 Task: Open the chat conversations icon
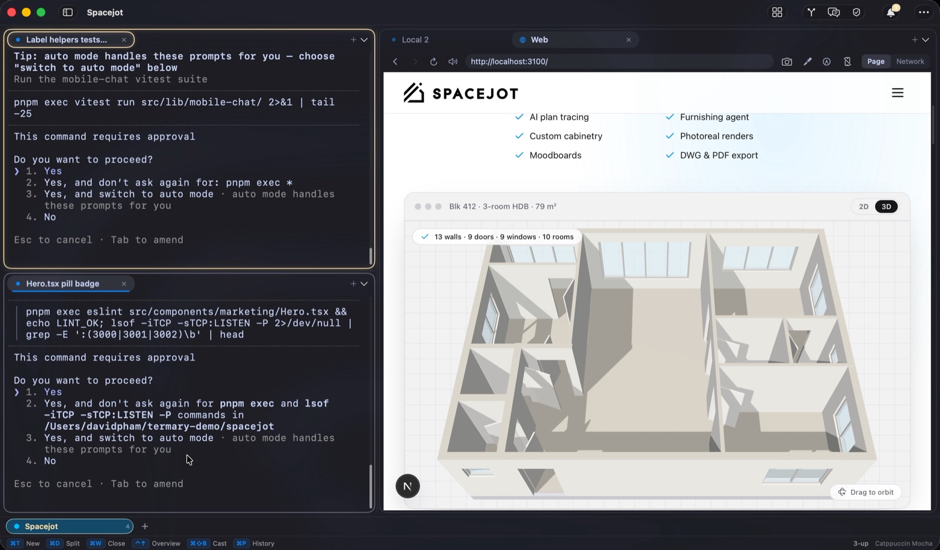tap(833, 12)
